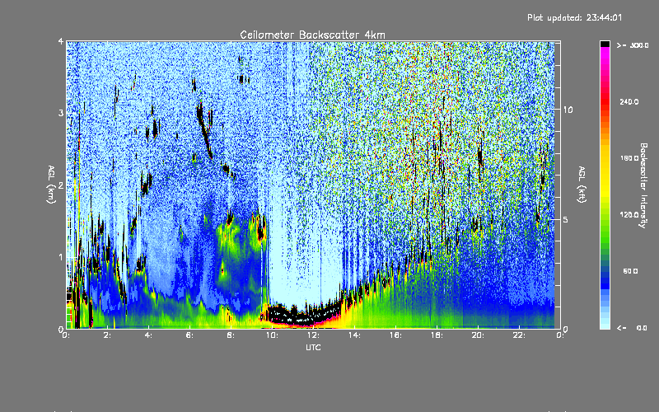Image resolution: width=659 pixels, height=412 pixels.
Task: Click the '5' kft tick on right axis
Action: pyautogui.click(x=566, y=220)
